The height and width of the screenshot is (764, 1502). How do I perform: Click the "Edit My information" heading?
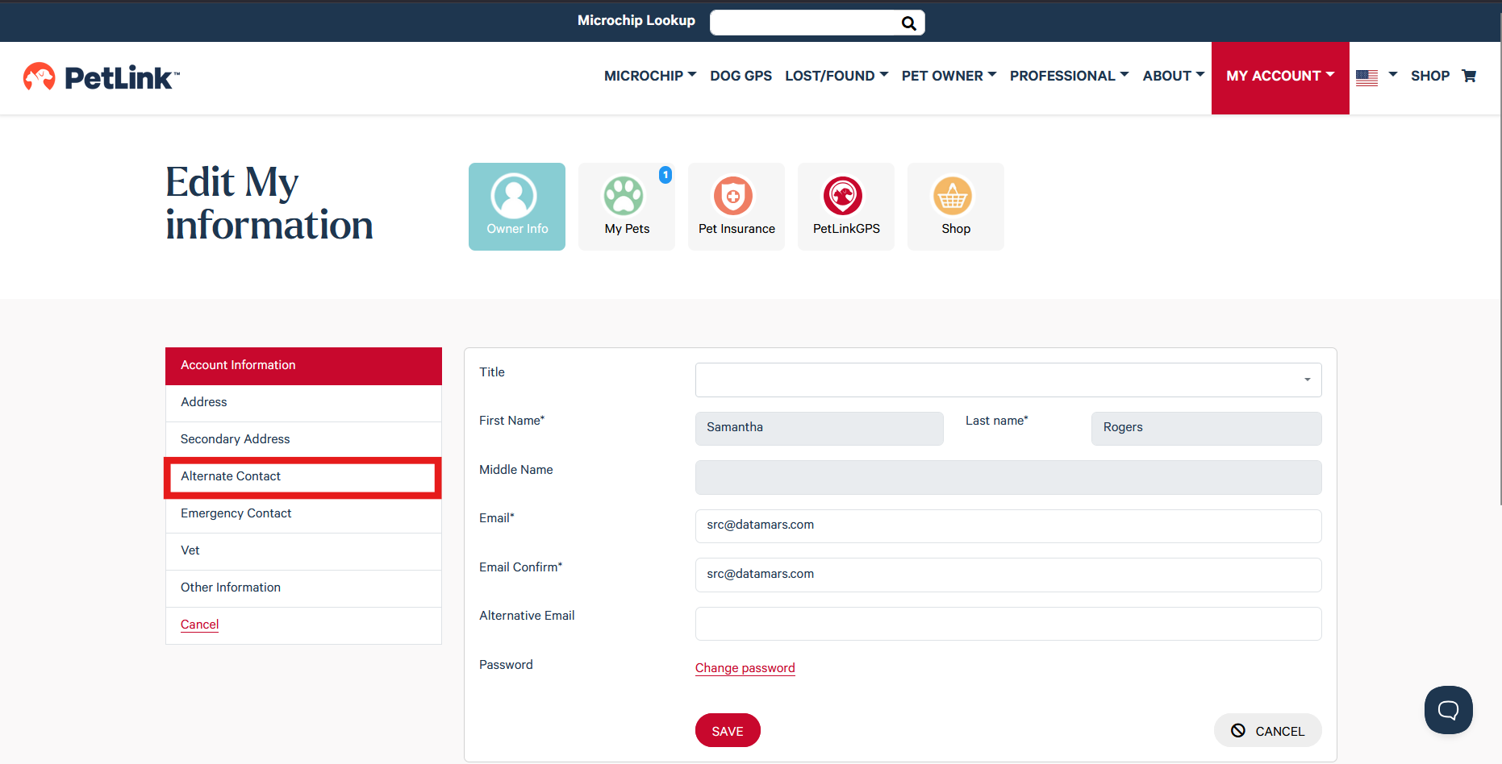tap(269, 203)
